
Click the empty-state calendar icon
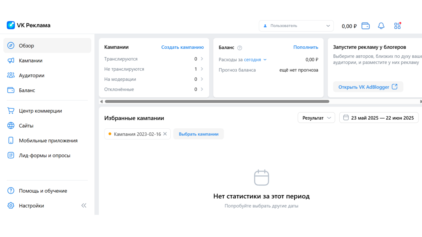coord(261,178)
